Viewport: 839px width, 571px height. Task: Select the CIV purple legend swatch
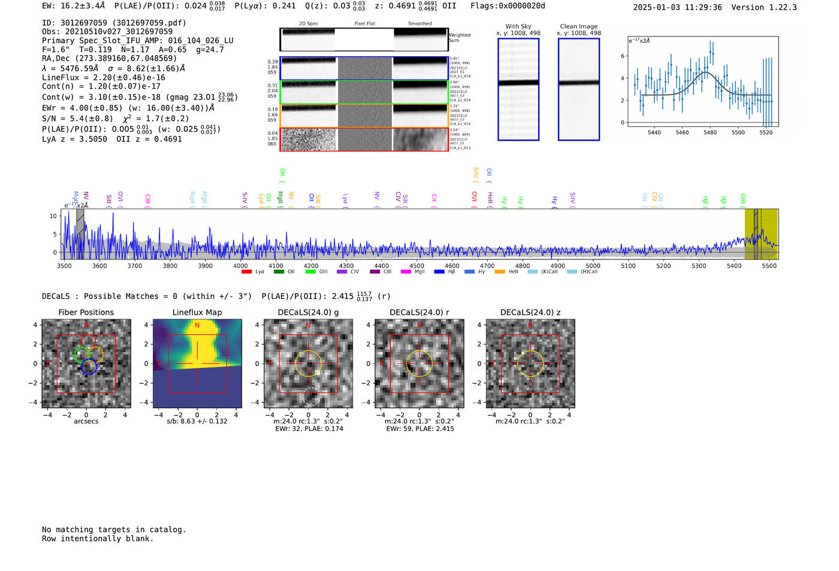342,271
